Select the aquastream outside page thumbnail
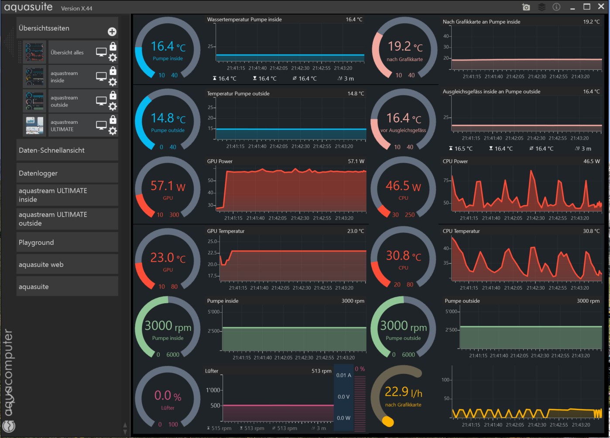The width and height of the screenshot is (610, 438). [x=34, y=101]
